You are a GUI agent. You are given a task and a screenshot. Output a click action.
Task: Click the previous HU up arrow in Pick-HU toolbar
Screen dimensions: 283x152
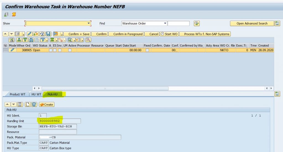coord(7,104)
